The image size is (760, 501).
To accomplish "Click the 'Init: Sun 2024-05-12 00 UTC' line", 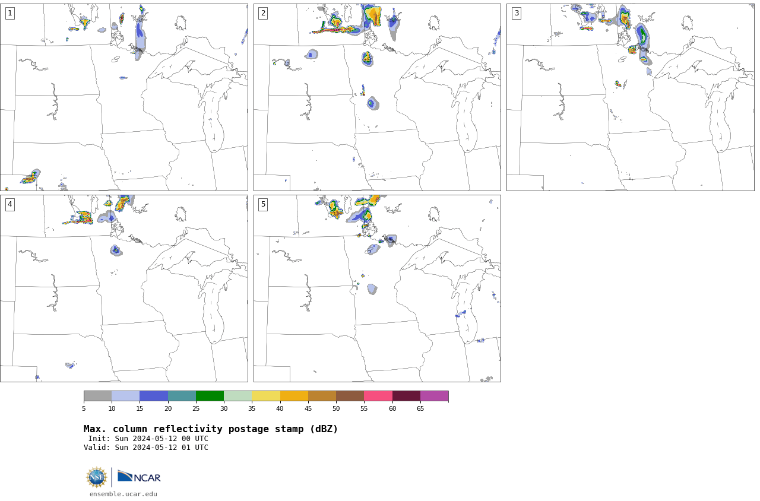I will 148,439.
